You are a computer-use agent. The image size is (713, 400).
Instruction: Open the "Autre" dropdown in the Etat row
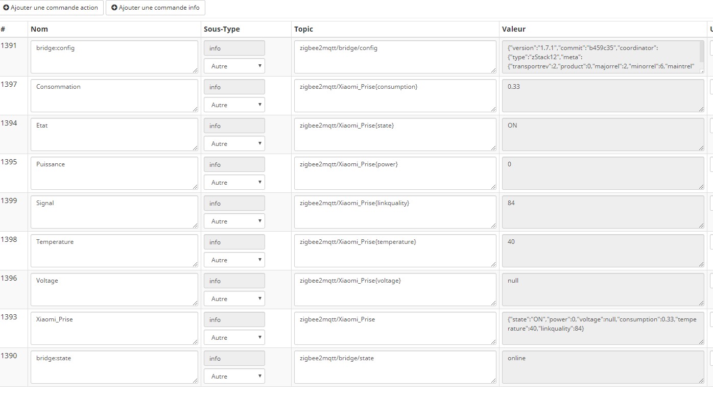point(234,143)
